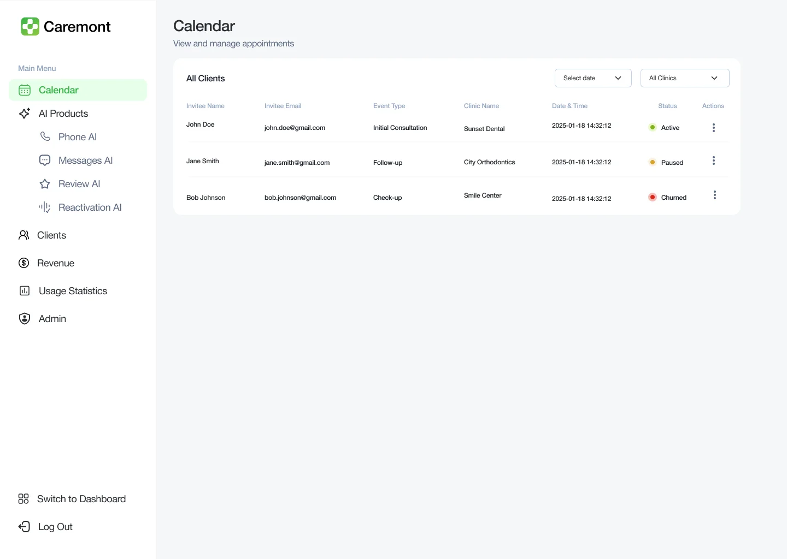Image resolution: width=787 pixels, height=559 pixels.
Task: Open actions menu for Bob Johnson
Action: [x=715, y=194]
